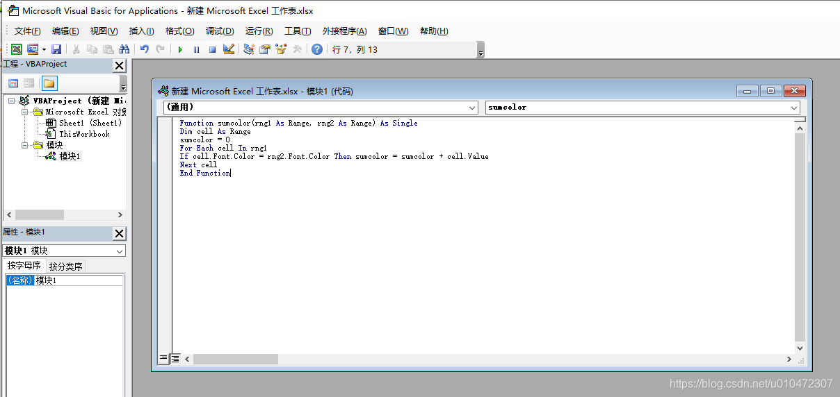
Task: Collapse the Microsoft Excel 对象 folder
Action: click(x=24, y=112)
